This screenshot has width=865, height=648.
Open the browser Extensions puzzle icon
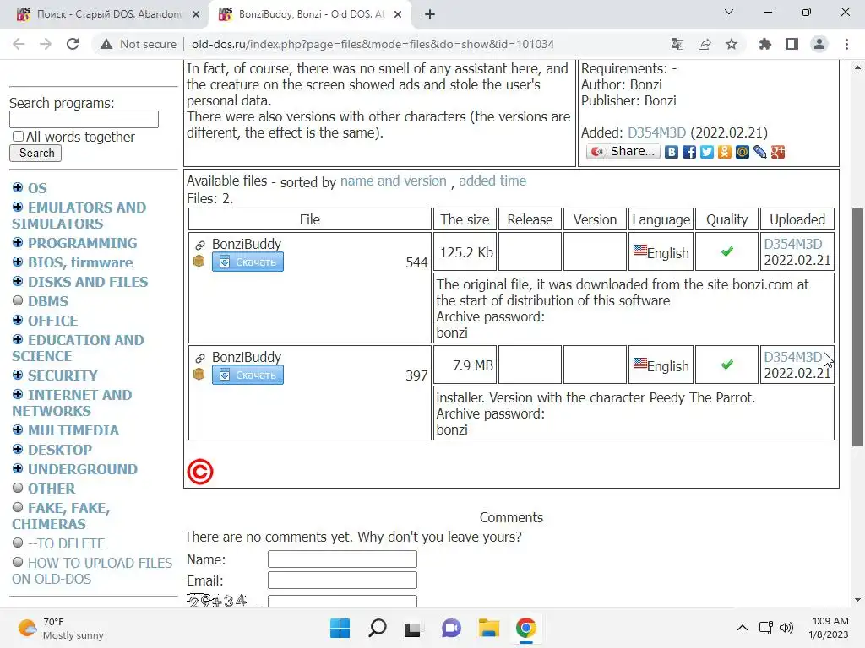click(765, 44)
